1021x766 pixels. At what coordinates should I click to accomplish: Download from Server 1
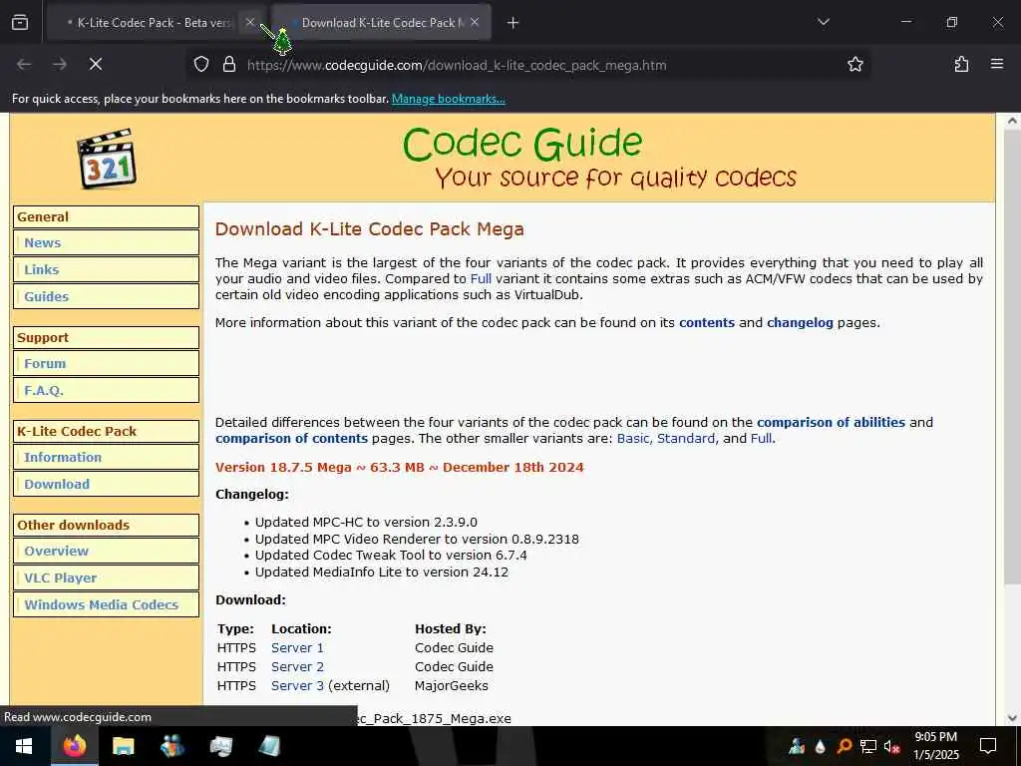pyautogui.click(x=297, y=647)
